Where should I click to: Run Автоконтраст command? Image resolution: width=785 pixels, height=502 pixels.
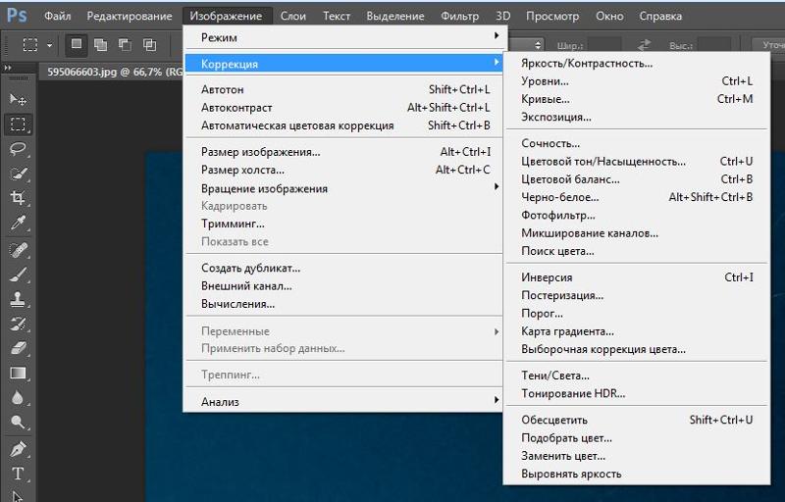pos(343,108)
